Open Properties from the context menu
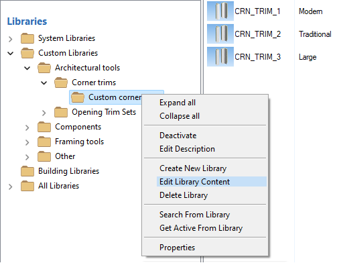This screenshot has height=263, width=339. [x=177, y=248]
